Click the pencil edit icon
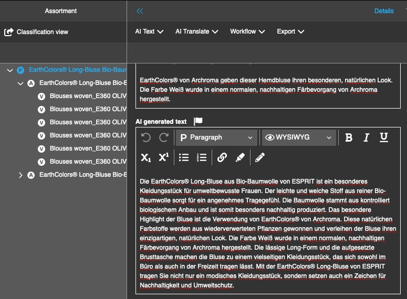Screen dimensions: 407x299 (x=260, y=157)
